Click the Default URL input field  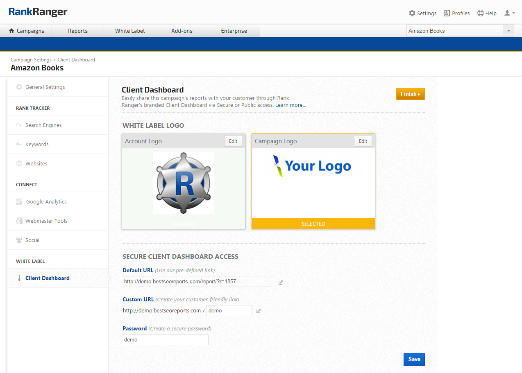pos(198,281)
